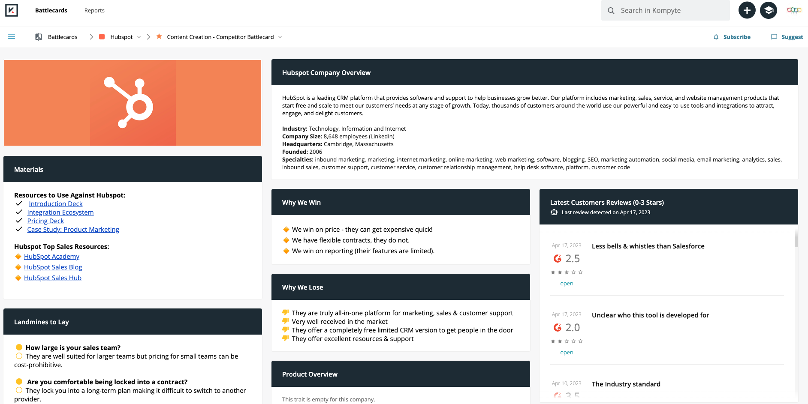Screen dimensions: 808x404
Task: Click the plus add button
Action: pyautogui.click(x=747, y=10)
